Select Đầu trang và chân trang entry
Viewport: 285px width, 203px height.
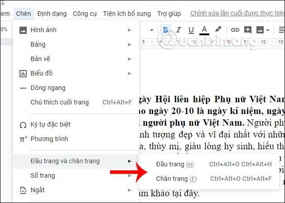point(76,161)
